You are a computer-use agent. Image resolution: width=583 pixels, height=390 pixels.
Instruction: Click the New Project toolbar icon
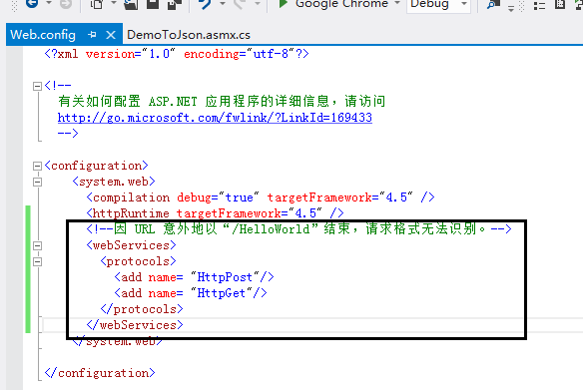point(97,4)
